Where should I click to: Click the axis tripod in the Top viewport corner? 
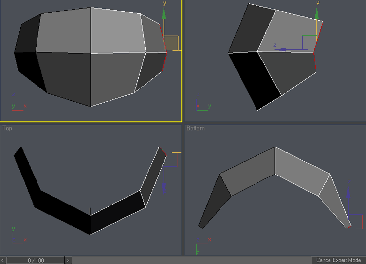click(17, 238)
